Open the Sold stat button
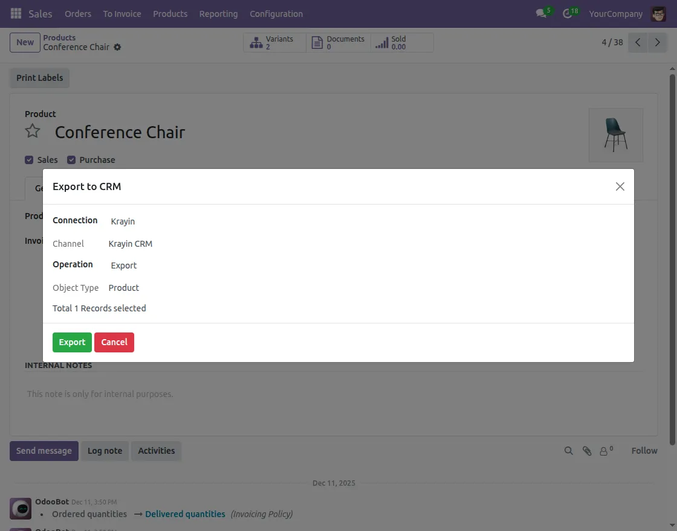 (402, 43)
